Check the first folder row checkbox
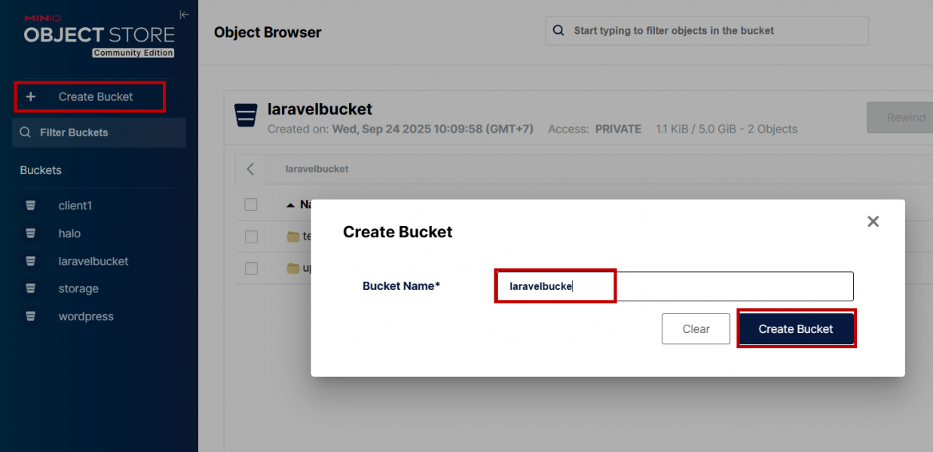The image size is (933, 452). point(251,237)
